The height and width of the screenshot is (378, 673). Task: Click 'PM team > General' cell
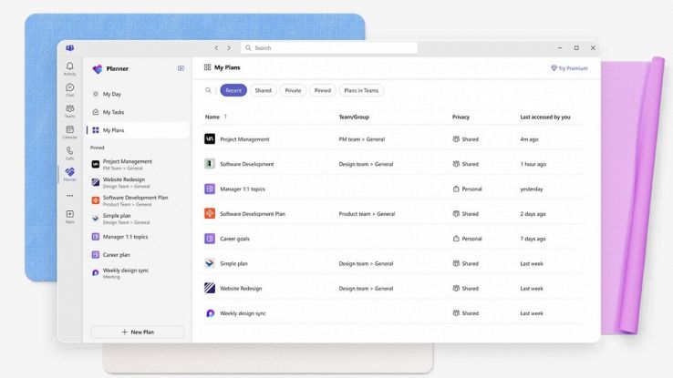point(362,139)
